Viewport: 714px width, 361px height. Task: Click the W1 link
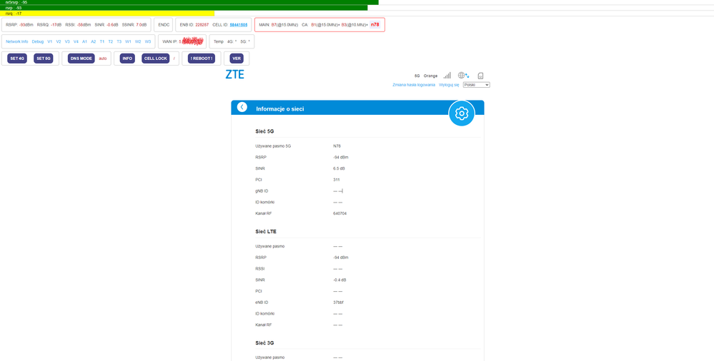click(129, 41)
